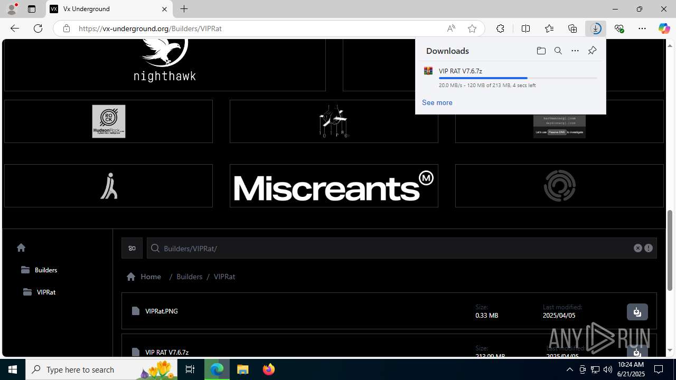The width and height of the screenshot is (676, 380).
Task: Add this page to favorites
Action: (x=472, y=28)
